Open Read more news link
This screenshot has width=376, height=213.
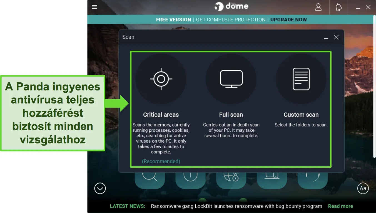[340, 206]
